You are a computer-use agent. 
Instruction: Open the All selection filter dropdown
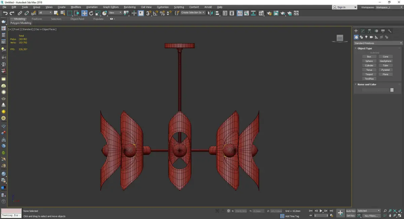tap(45, 13)
